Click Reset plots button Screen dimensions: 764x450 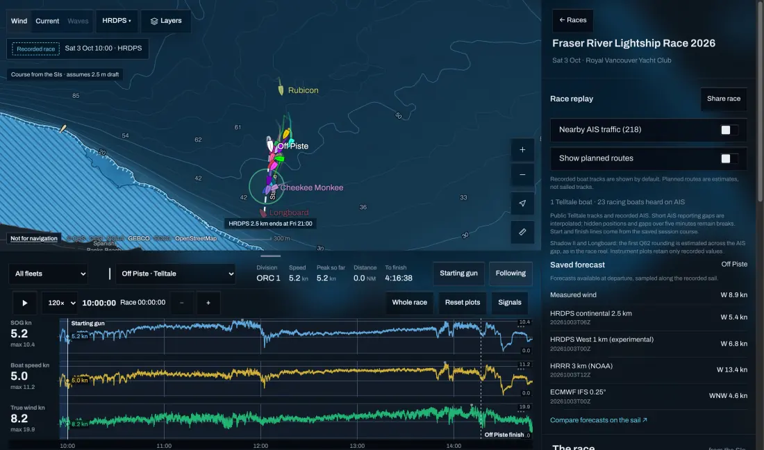463,303
